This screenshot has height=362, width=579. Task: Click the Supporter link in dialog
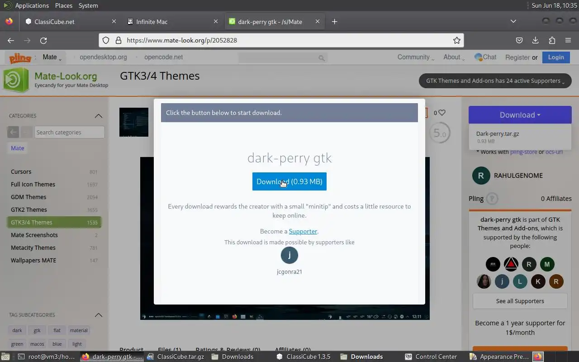(x=303, y=231)
